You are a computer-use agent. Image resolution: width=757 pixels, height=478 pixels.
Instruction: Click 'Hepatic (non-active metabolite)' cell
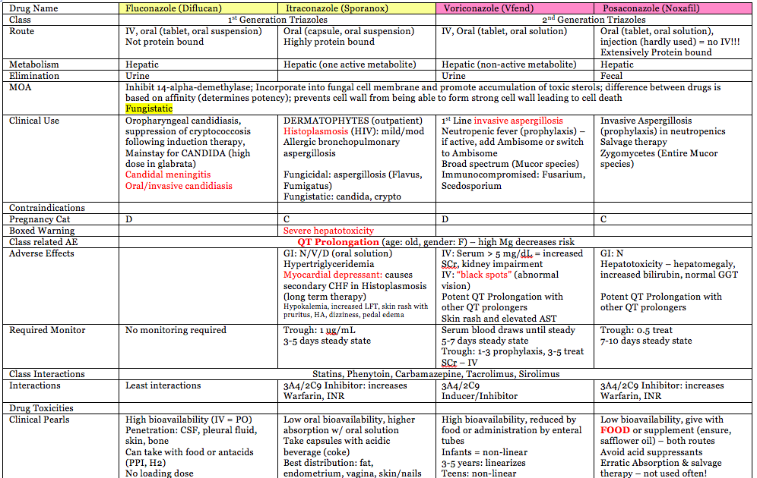(509, 64)
